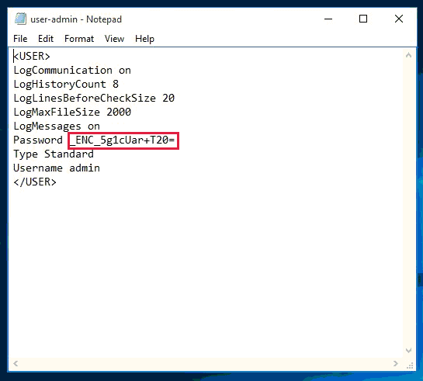Click the window resize grip corner
Image resolution: width=423 pixels, height=381 pixels.
coord(410,365)
